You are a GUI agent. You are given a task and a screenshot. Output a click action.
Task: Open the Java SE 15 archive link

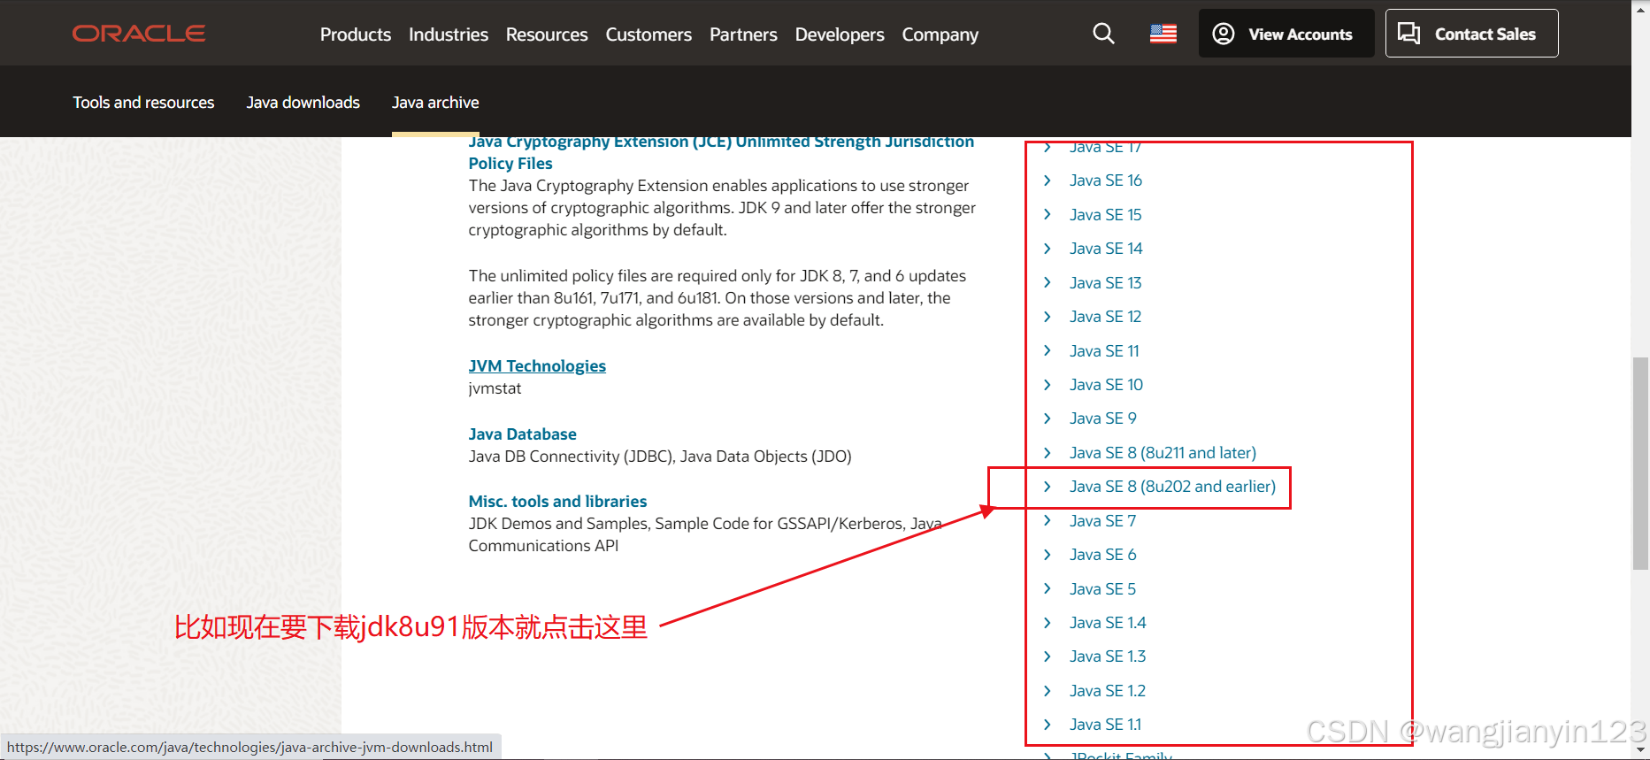[1106, 215]
